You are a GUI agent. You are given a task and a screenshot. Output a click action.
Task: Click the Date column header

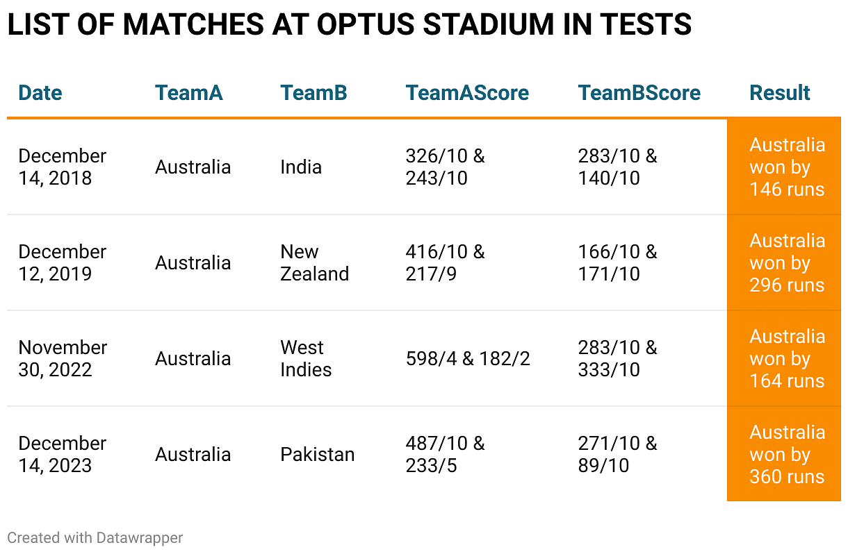(x=40, y=93)
